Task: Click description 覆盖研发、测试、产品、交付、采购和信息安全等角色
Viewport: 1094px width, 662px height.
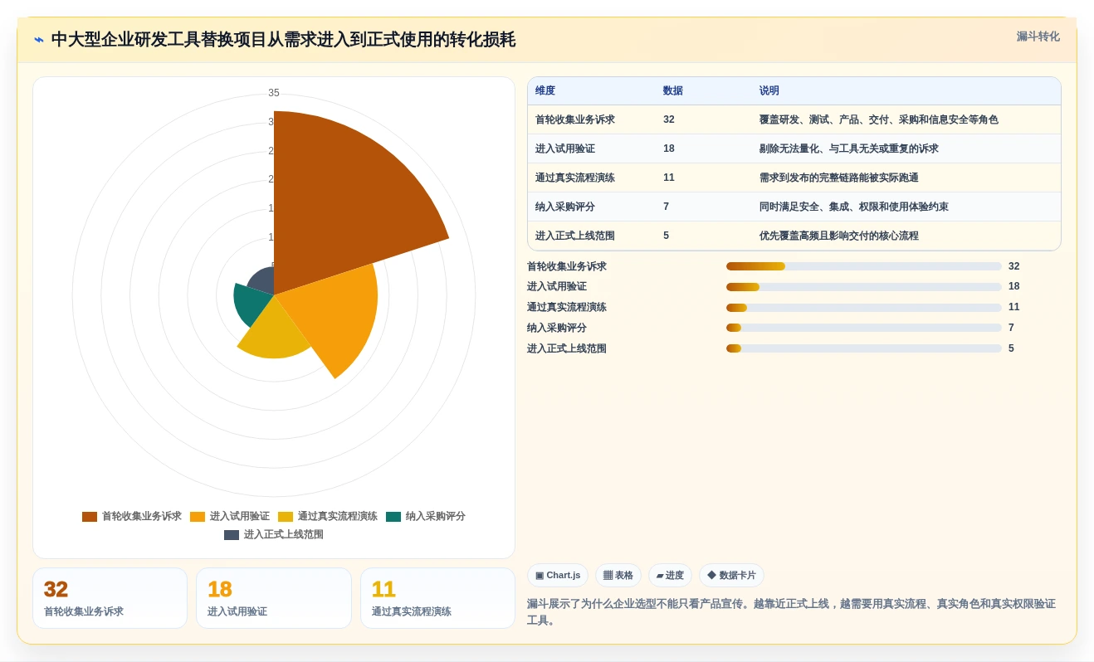Action: [x=879, y=119]
